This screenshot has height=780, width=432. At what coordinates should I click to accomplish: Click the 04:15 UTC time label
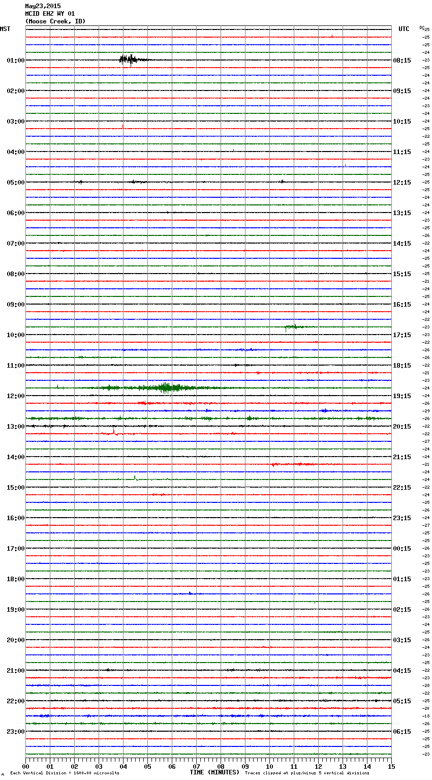point(402,671)
